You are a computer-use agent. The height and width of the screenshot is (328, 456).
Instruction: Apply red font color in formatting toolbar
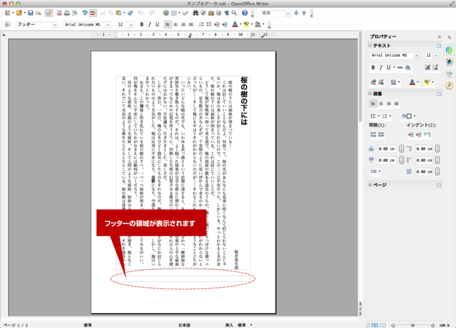(x=235, y=25)
